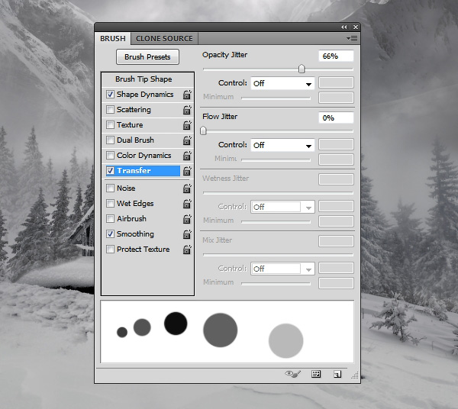Toggle lock icon for Noise
This screenshot has width=458, height=409.
tap(187, 188)
